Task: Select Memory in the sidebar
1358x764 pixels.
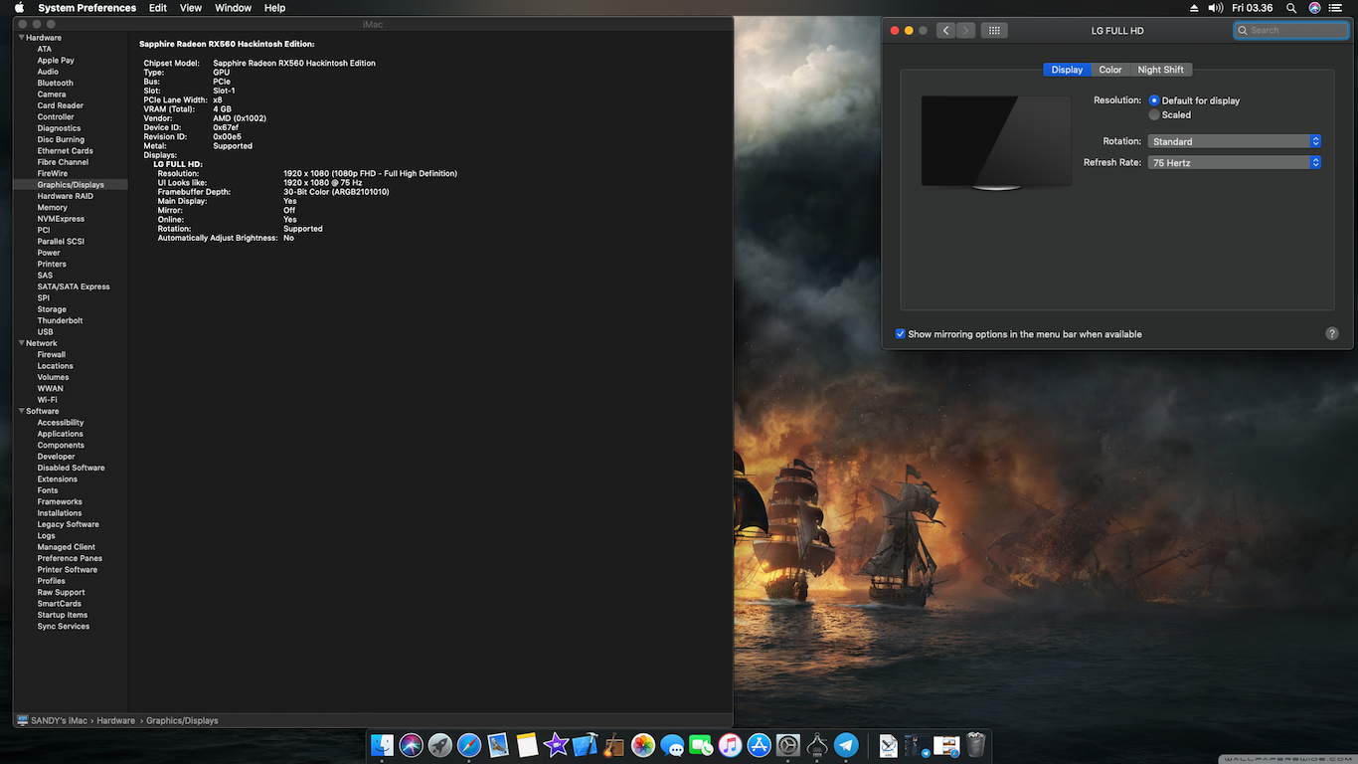Action: pos(53,207)
